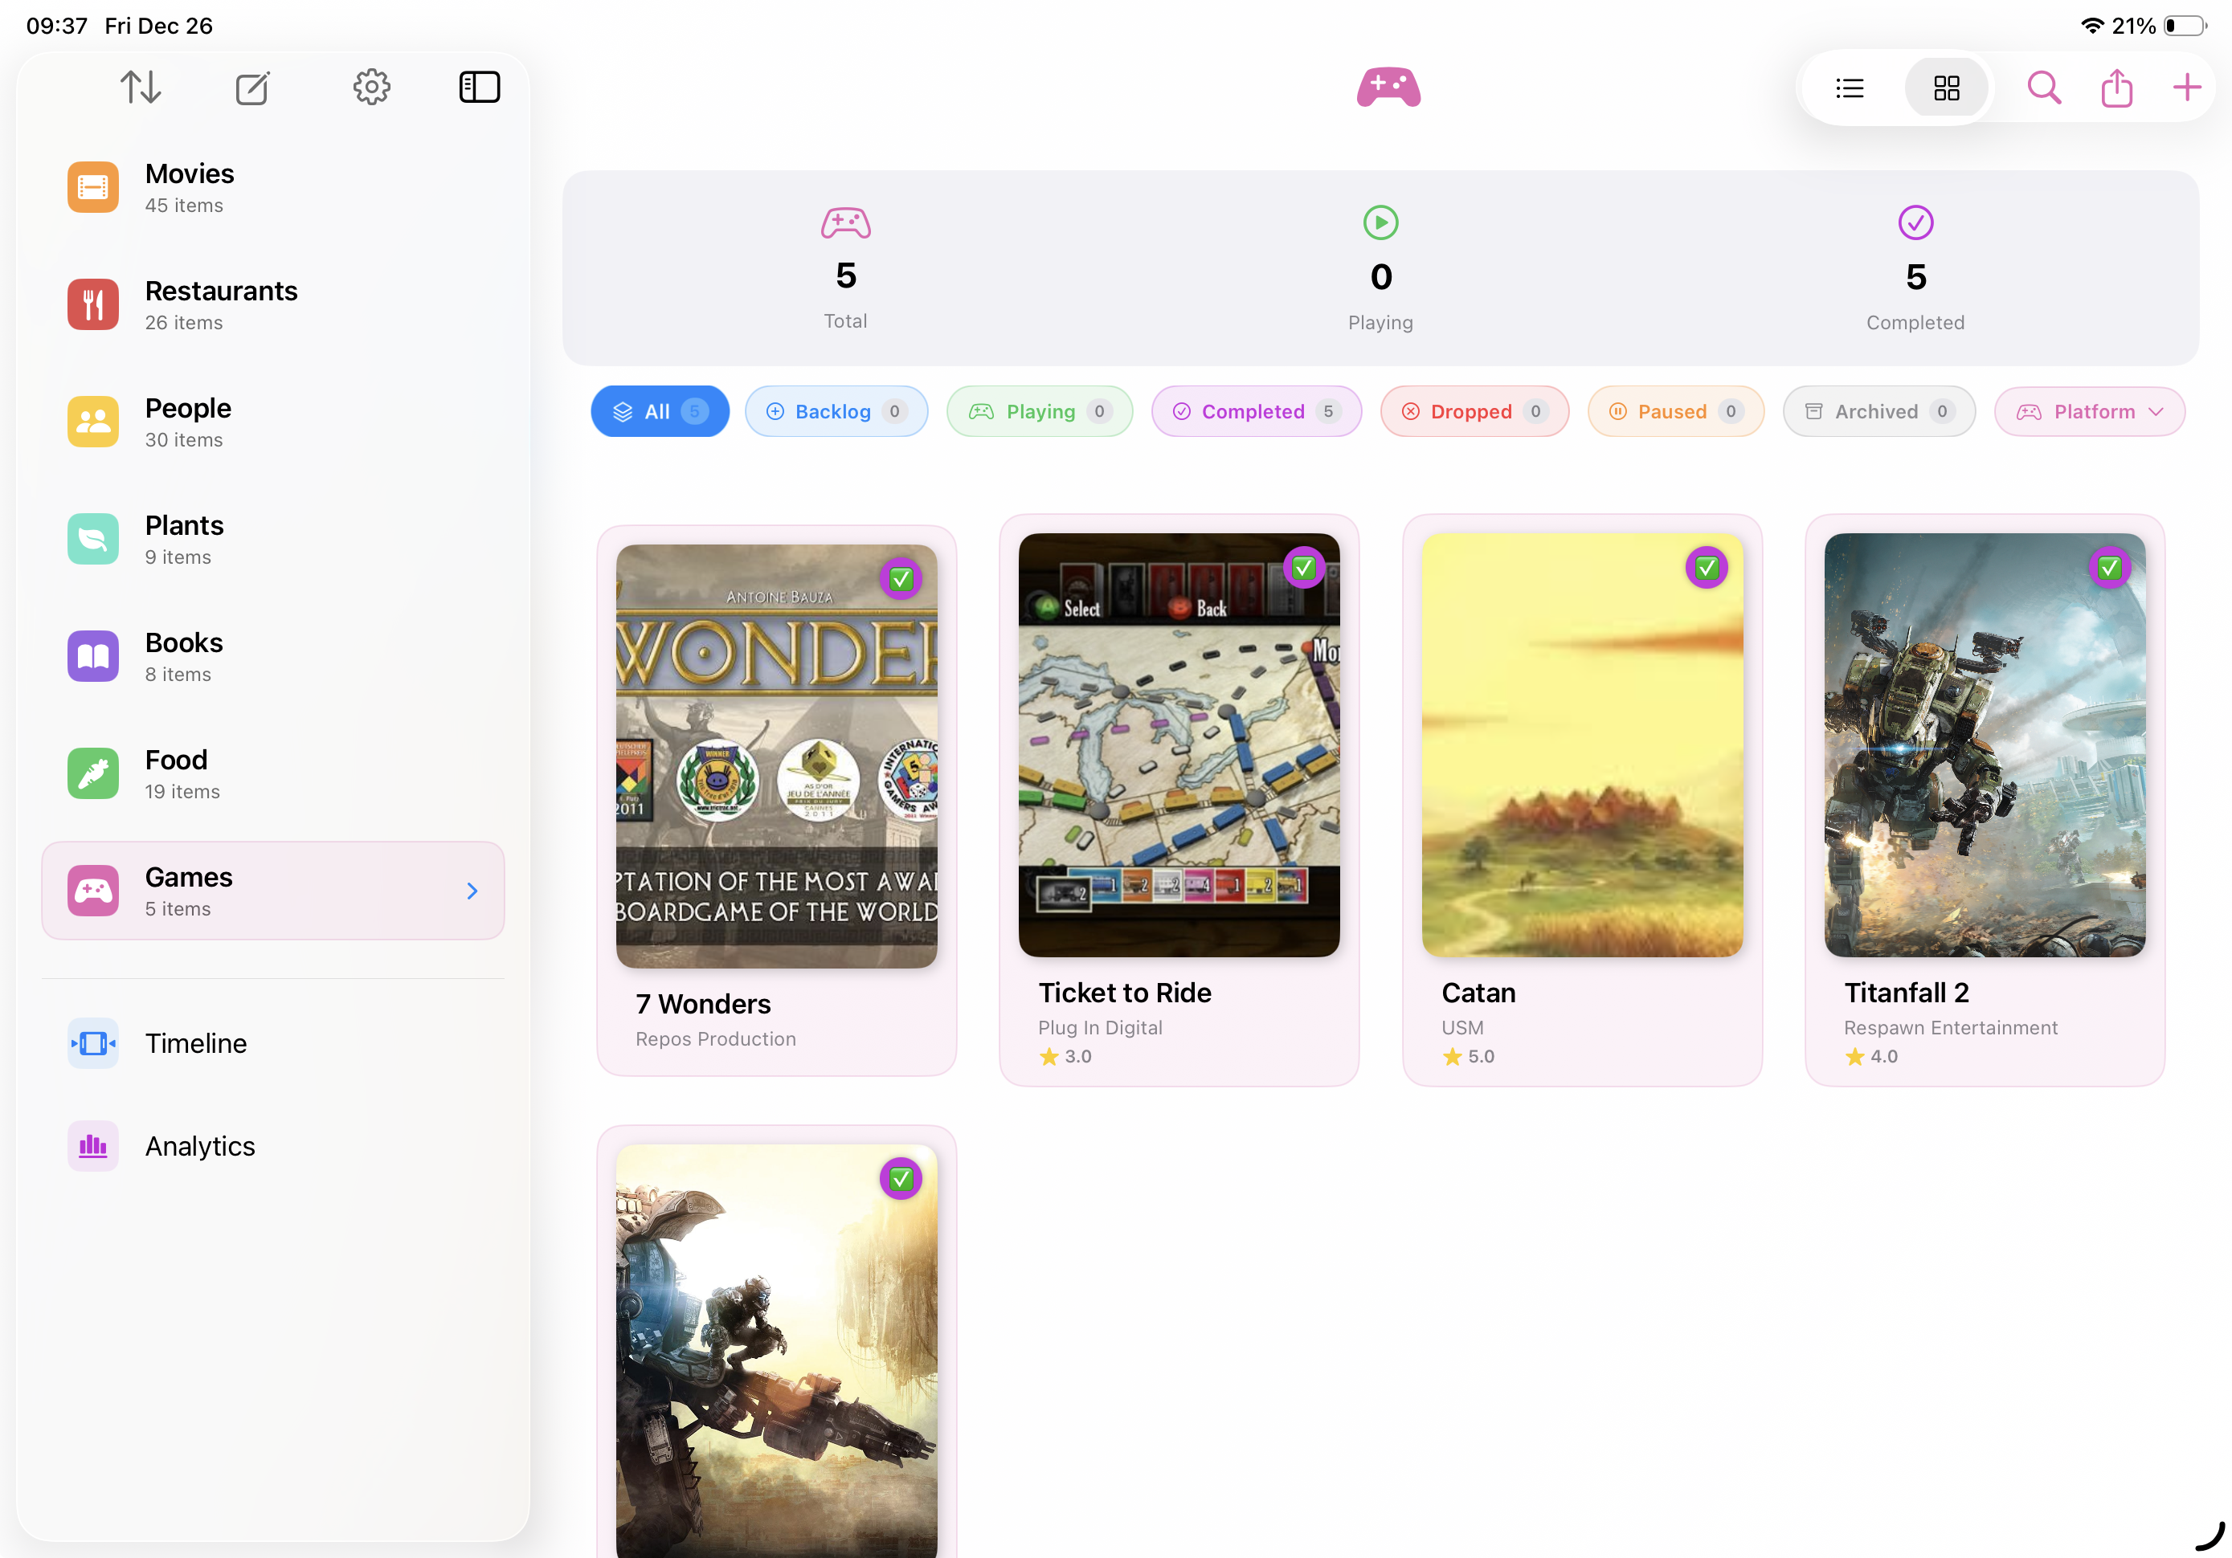Viewport: 2232px width, 1558px height.
Task: Click the pink game controller icon at top center
Action: click(1388, 87)
